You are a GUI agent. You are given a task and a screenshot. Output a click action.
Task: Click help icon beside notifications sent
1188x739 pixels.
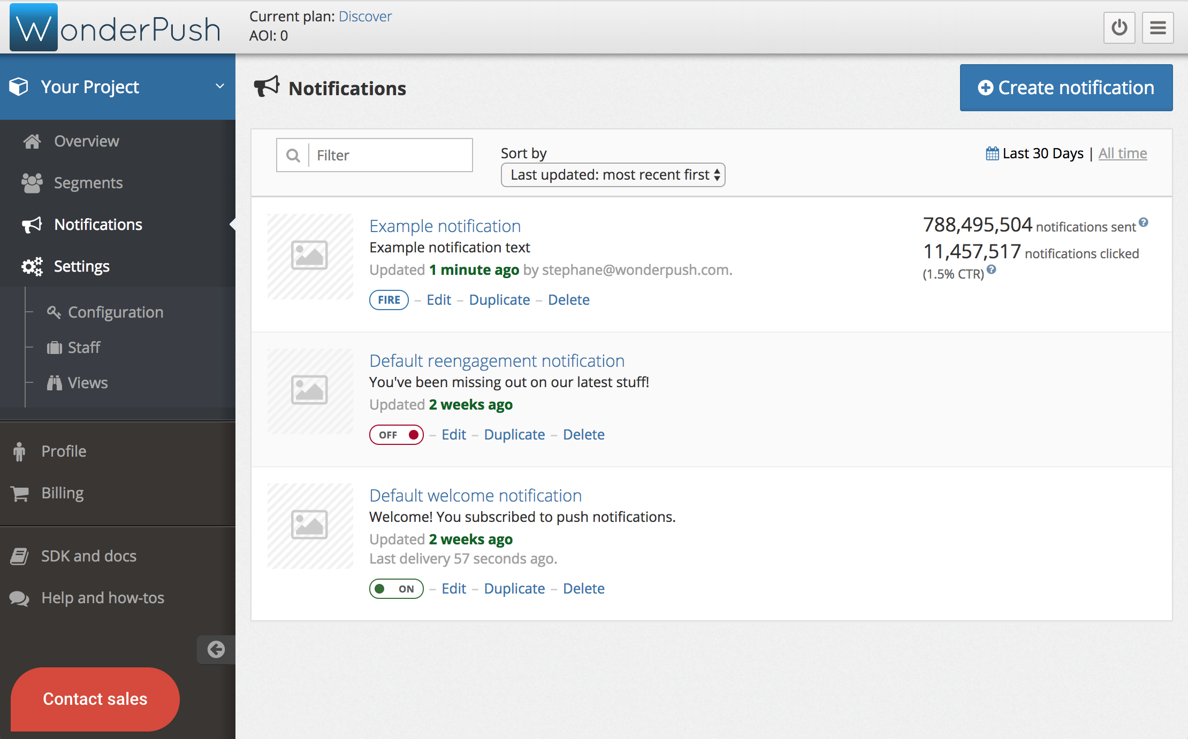[1143, 222]
